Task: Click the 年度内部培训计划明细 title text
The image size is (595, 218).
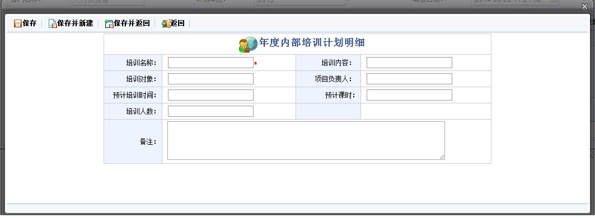Action: 312,42
